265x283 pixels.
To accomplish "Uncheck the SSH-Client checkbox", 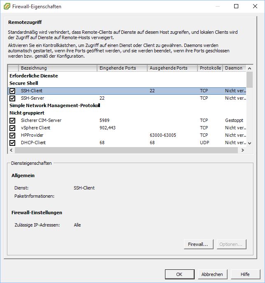I will pyautogui.click(x=12, y=91).
